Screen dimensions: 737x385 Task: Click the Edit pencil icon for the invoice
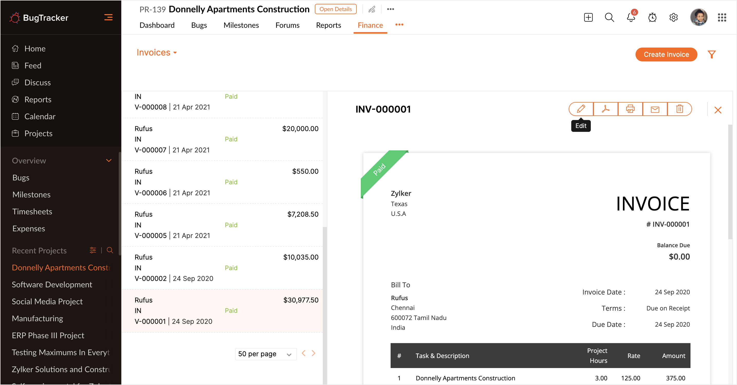tap(581, 109)
